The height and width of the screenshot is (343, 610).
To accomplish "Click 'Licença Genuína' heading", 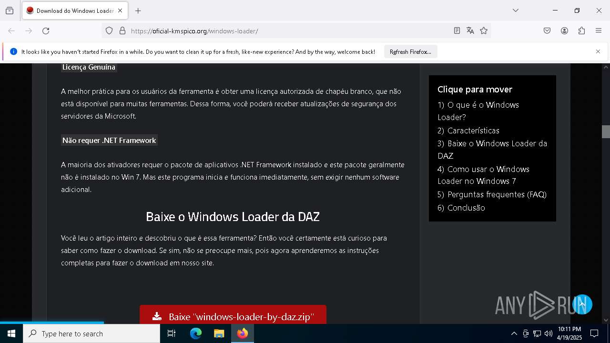I will click(89, 67).
